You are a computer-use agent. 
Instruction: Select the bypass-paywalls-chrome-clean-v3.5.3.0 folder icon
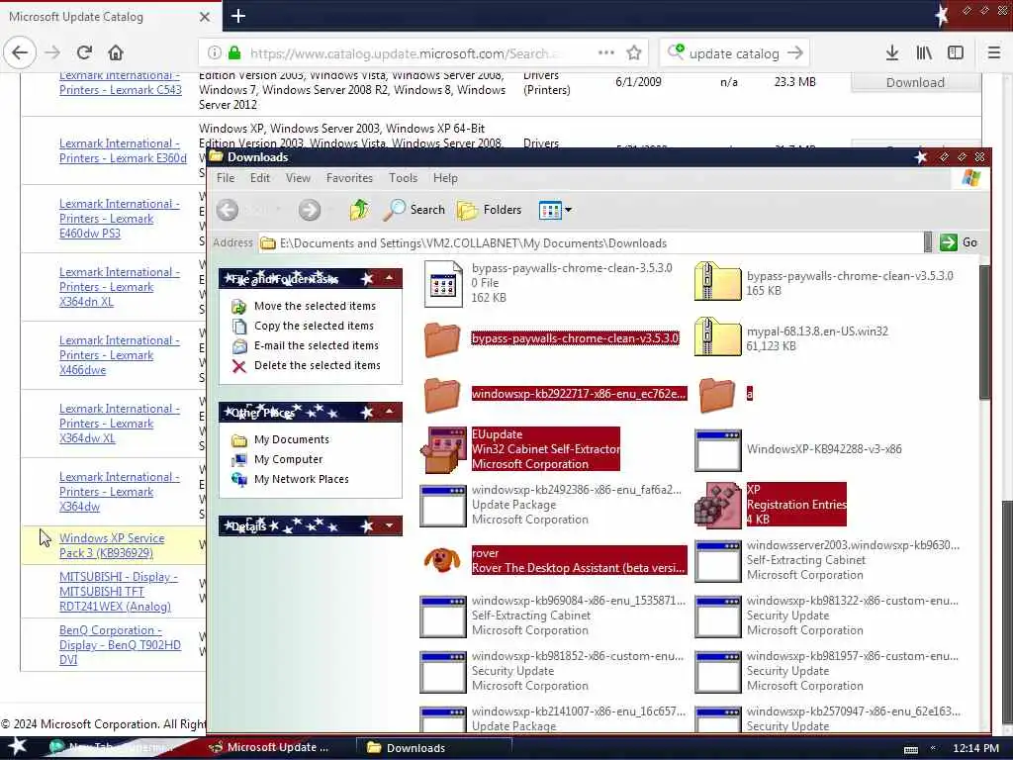(x=442, y=339)
